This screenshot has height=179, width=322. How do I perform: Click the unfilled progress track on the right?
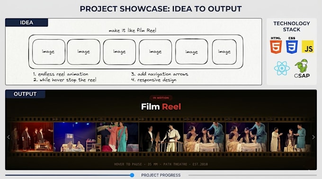pos(252,175)
